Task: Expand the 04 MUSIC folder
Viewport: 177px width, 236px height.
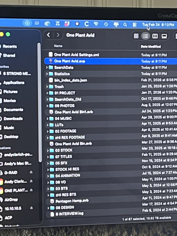Action: (47, 118)
